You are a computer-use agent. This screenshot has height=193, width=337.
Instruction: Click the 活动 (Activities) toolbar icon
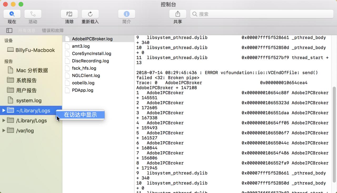pyautogui.click(x=33, y=14)
